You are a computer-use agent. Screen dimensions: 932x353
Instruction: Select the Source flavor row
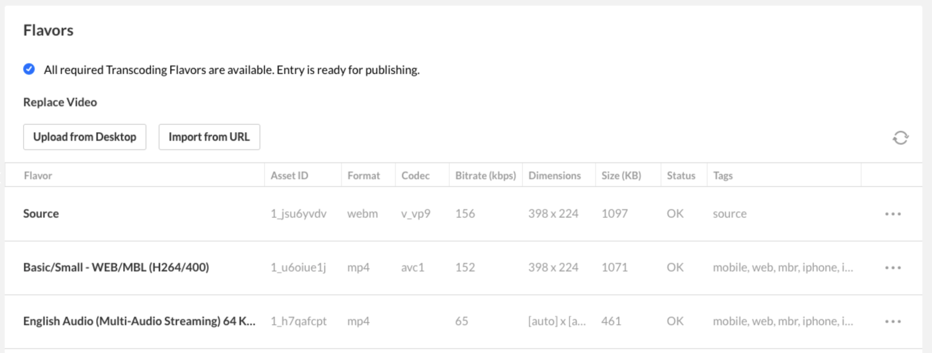coord(41,213)
